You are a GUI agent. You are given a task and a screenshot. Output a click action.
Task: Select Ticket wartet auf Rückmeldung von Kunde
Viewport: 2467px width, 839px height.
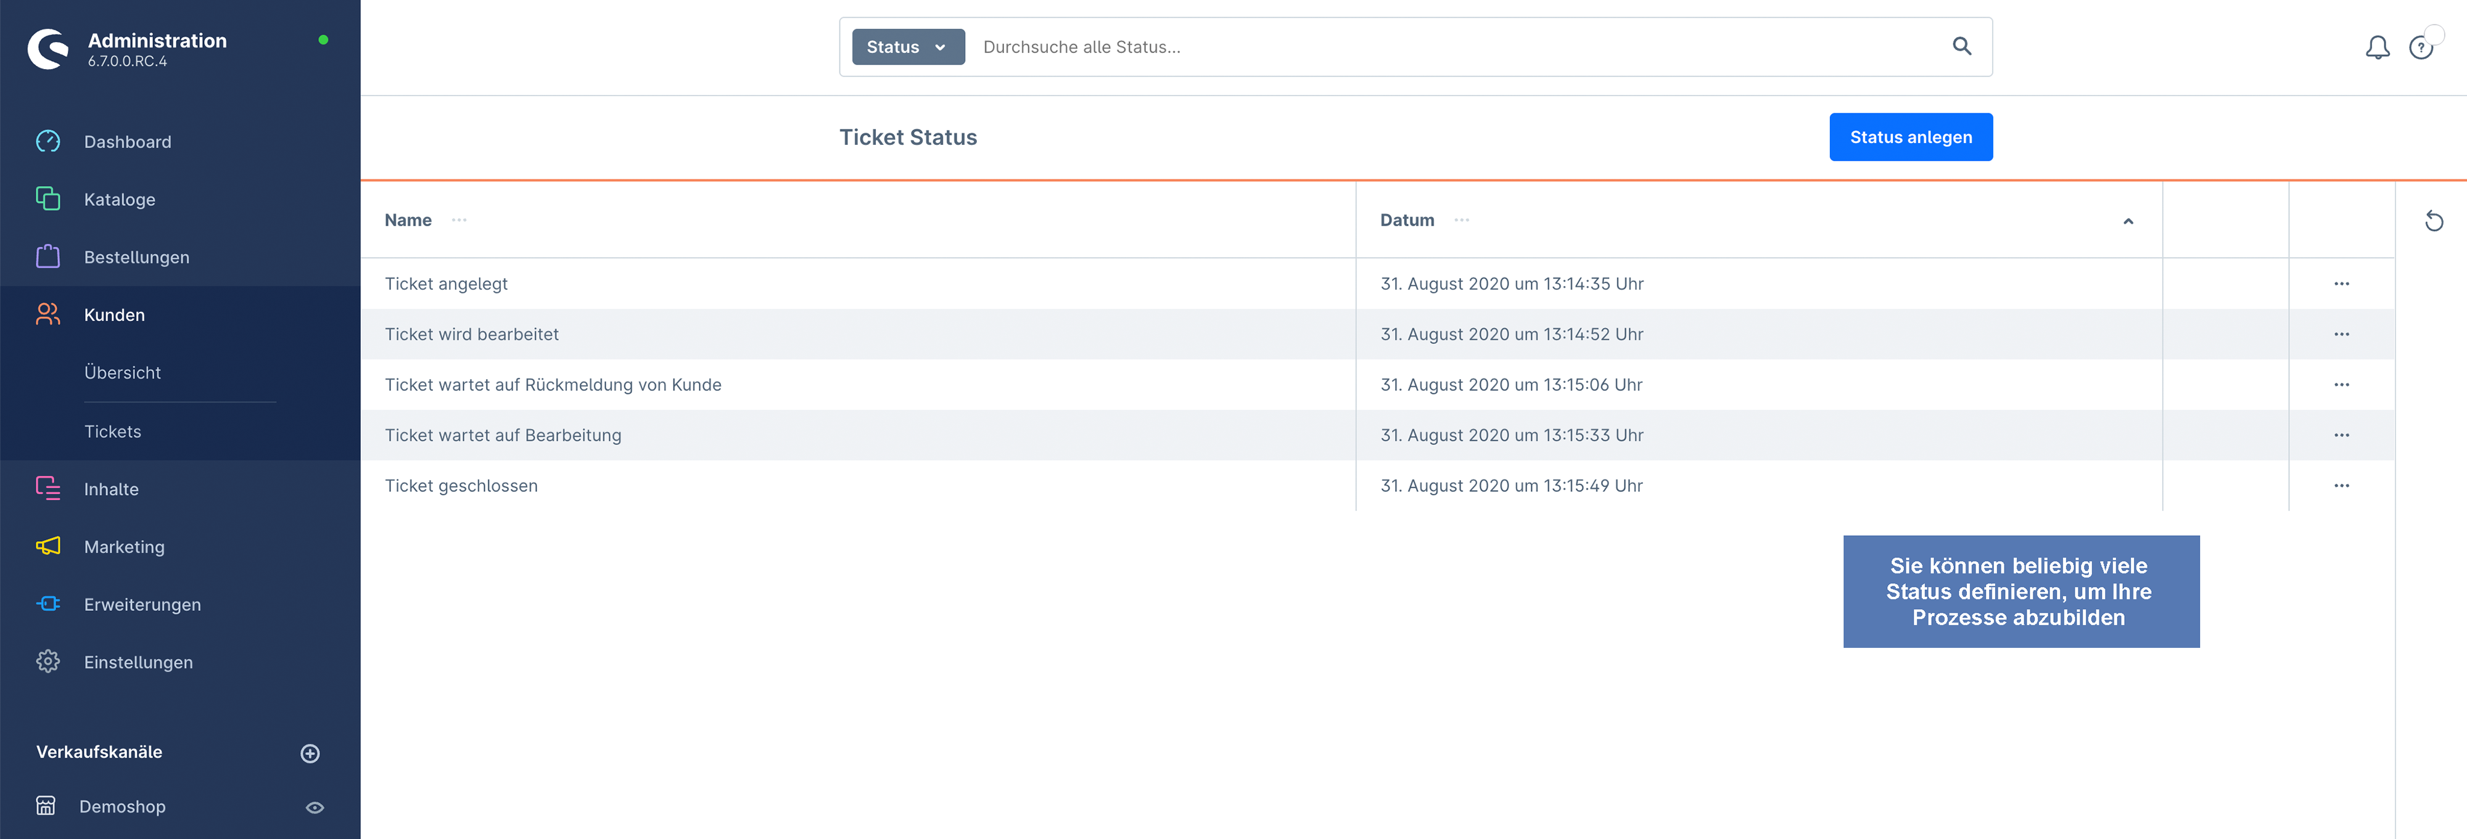(554, 385)
